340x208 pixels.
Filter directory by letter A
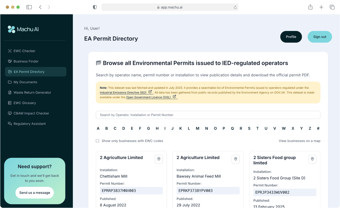pyautogui.click(x=98, y=128)
